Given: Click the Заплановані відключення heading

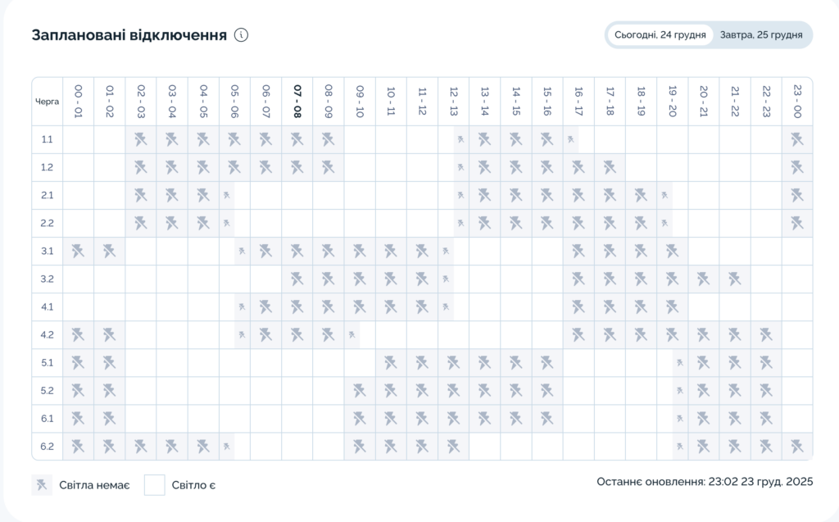Looking at the screenshot, I should (129, 35).
